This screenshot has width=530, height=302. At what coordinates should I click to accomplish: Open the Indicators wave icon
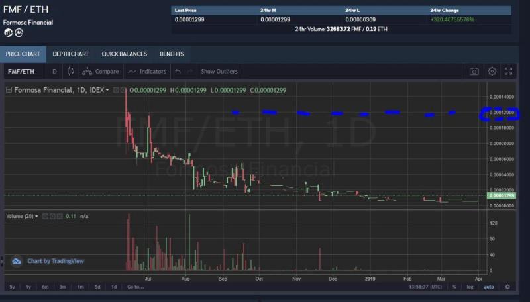(132, 72)
